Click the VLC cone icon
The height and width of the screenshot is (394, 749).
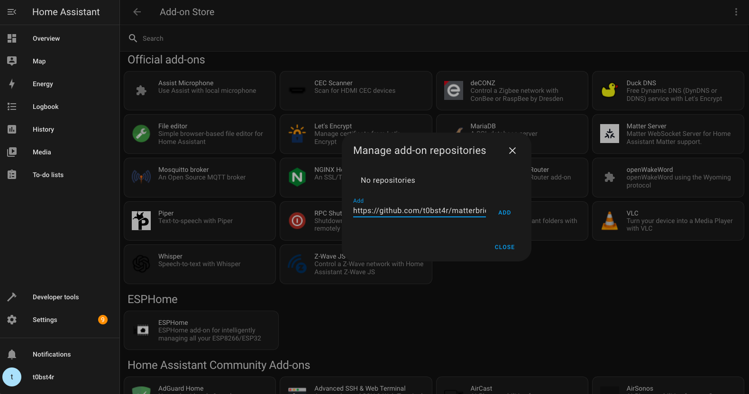(610, 221)
